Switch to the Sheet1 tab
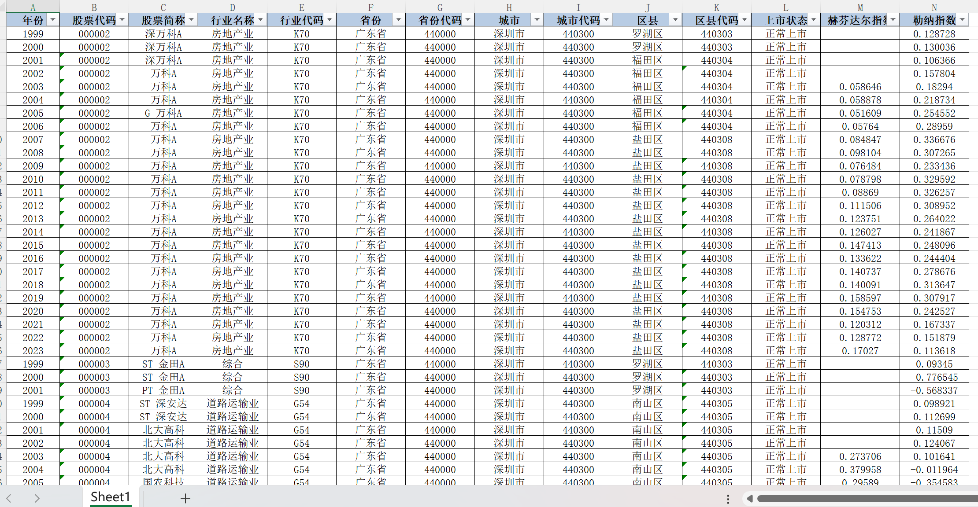978x507 pixels. point(111,497)
